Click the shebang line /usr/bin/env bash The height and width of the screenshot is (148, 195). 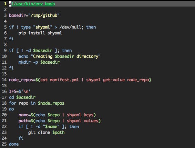tap(32, 3)
